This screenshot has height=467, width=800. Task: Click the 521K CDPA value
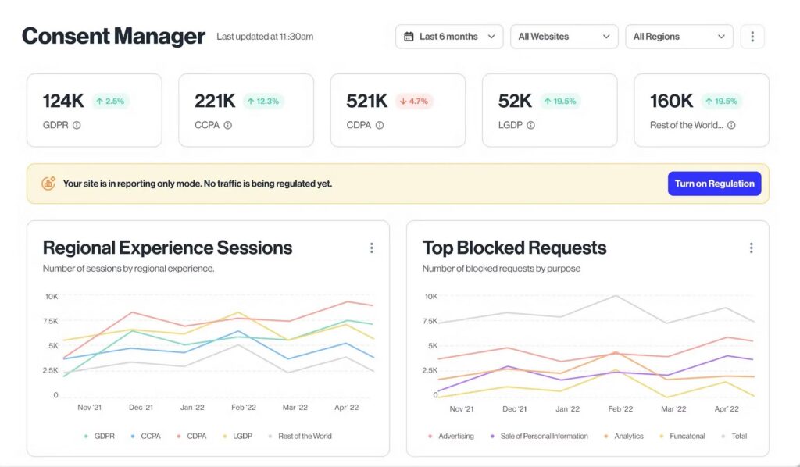pos(367,101)
